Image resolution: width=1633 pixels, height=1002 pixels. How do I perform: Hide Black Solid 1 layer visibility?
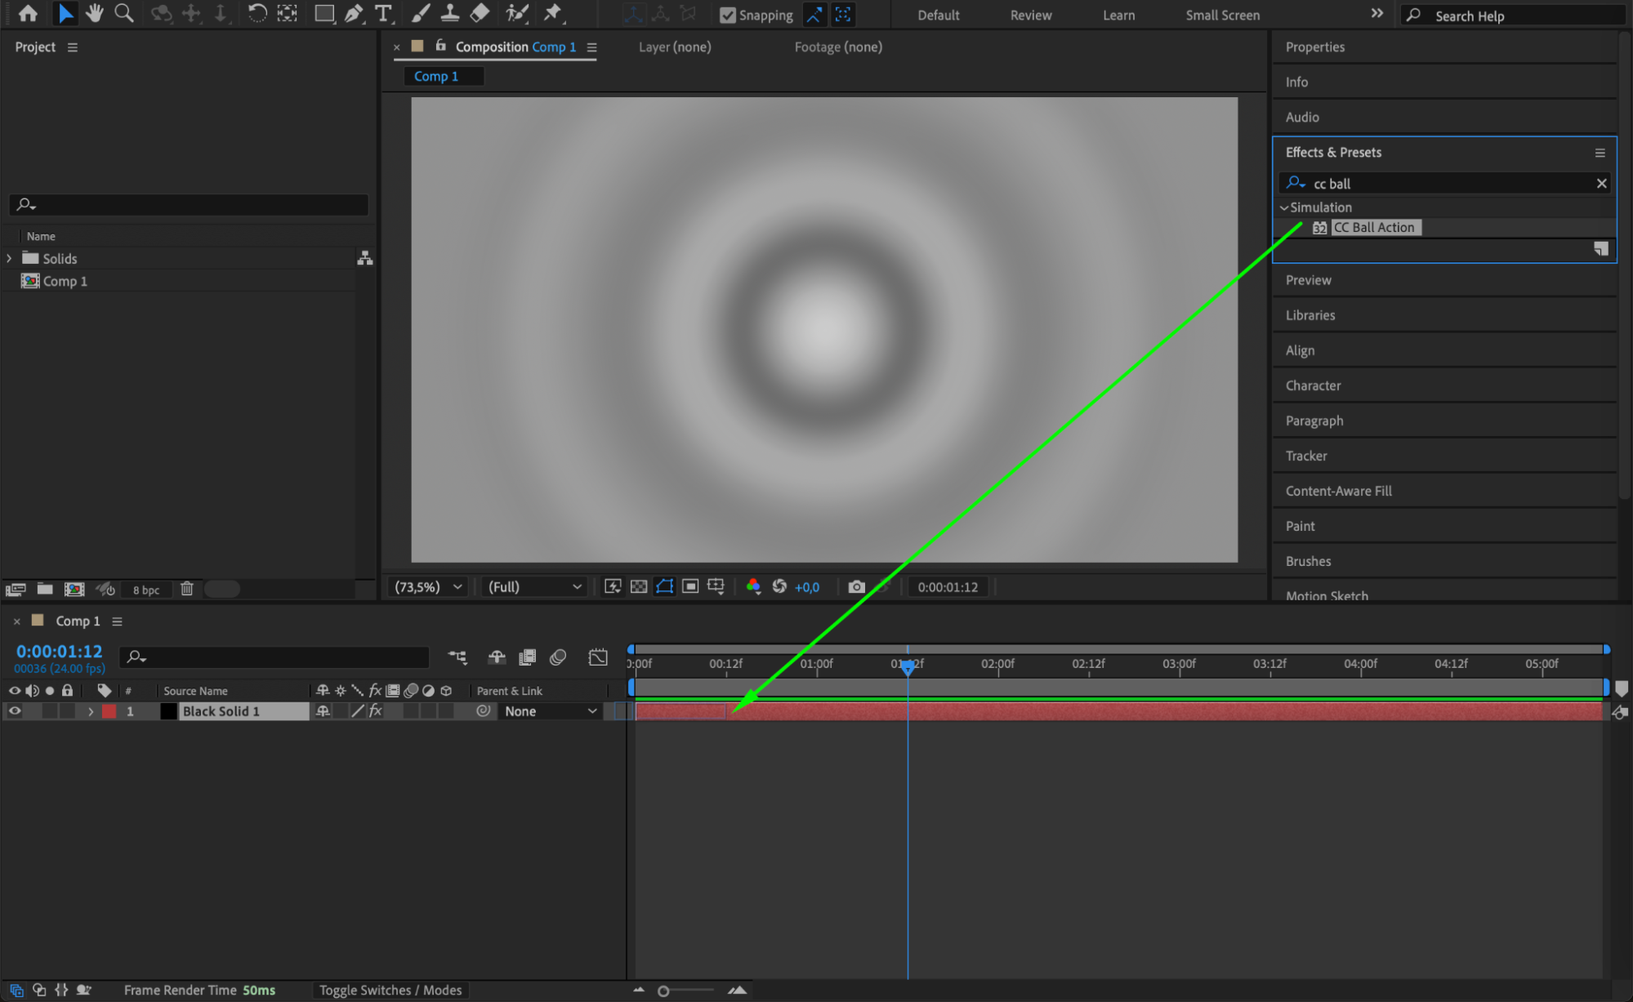pos(15,711)
